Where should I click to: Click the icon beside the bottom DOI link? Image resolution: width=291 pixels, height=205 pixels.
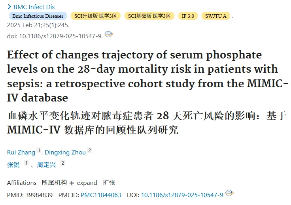(229, 193)
